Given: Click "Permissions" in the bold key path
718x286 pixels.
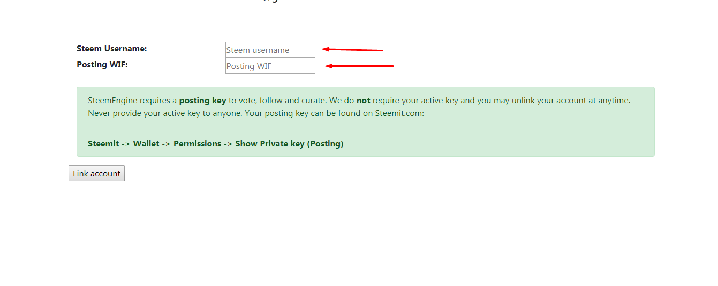Looking at the screenshot, I should (x=197, y=143).
